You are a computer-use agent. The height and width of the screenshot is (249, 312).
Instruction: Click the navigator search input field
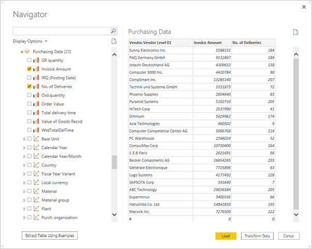(x=62, y=31)
